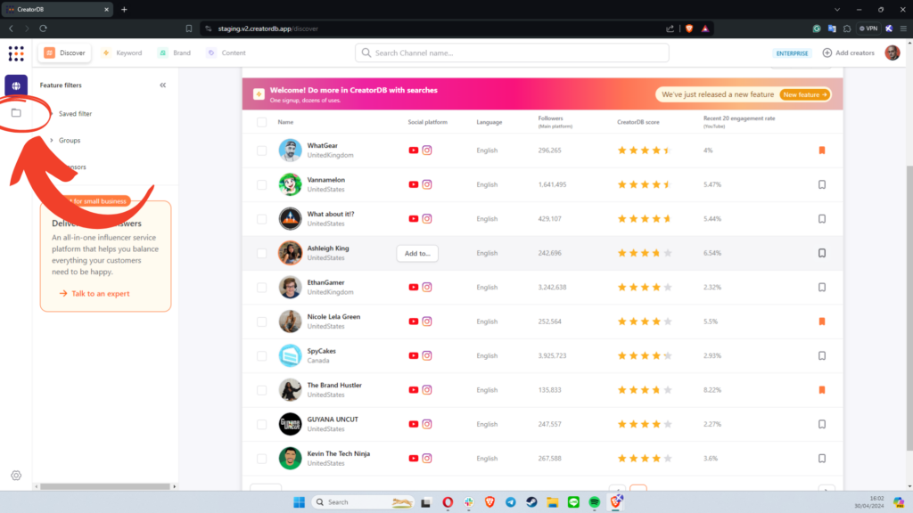Bookmark Ashleigh King creator

[821, 253]
